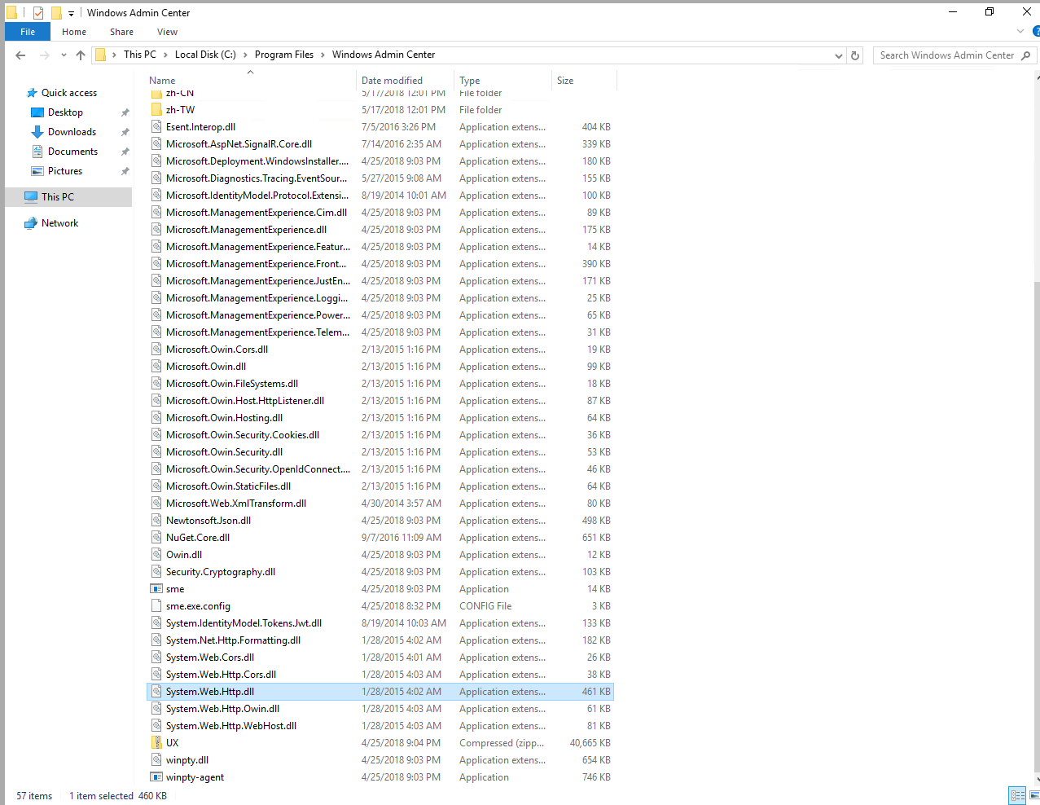Select Microsoft.Owin.Hosting.dll file
Screen dimensions: 1040x805
[x=224, y=418]
